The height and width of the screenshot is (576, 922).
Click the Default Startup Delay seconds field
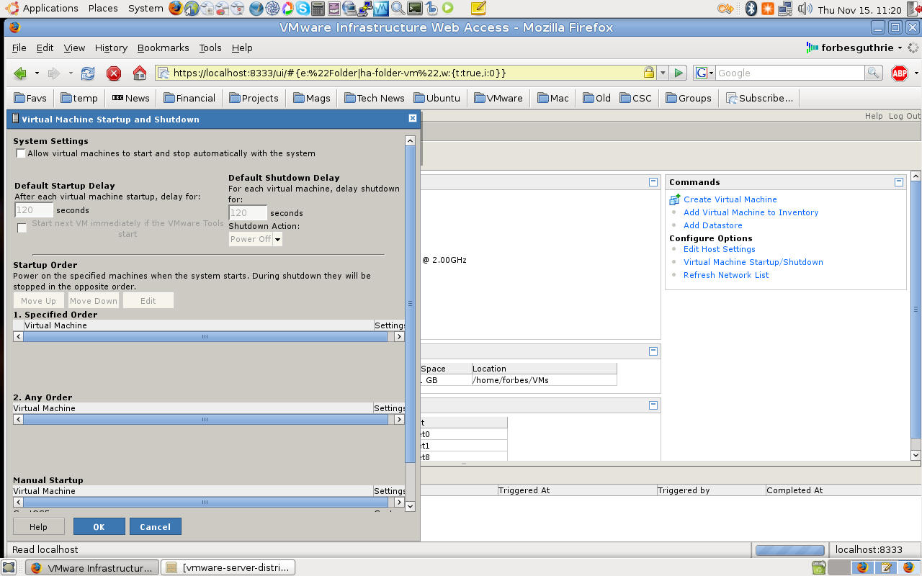[34, 210]
